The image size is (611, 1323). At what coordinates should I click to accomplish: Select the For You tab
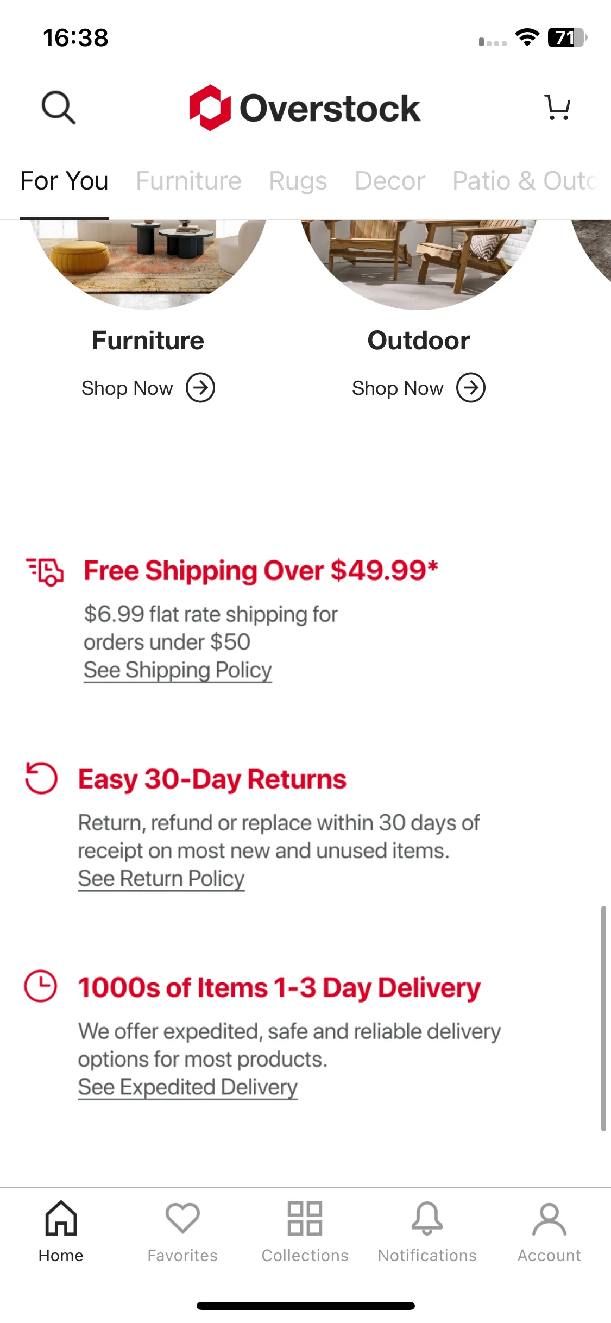click(64, 181)
